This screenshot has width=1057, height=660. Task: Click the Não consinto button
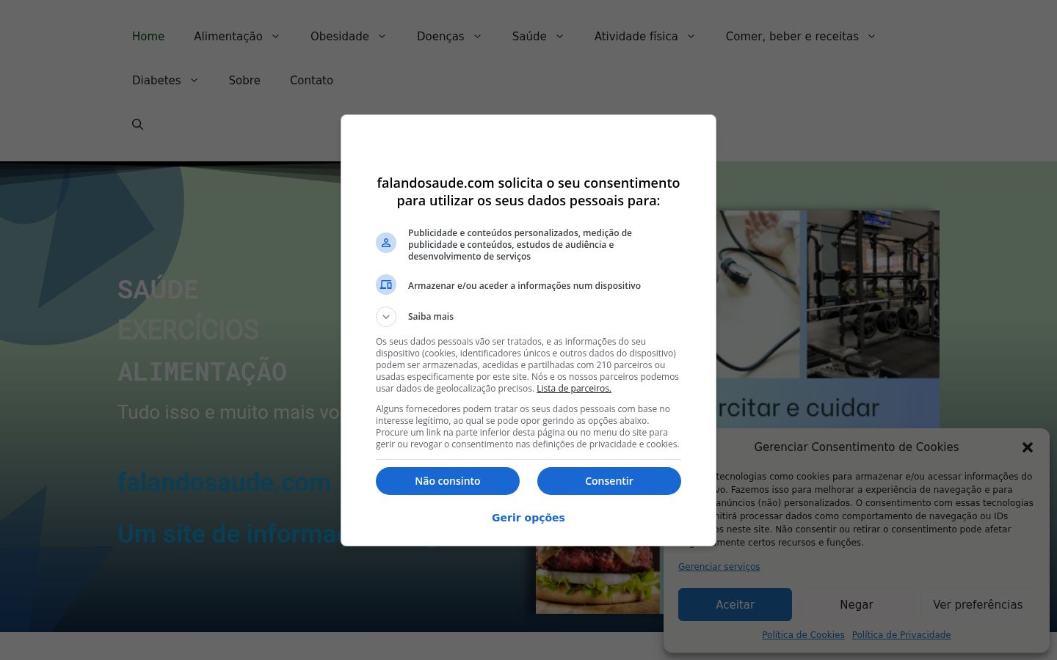point(448,481)
